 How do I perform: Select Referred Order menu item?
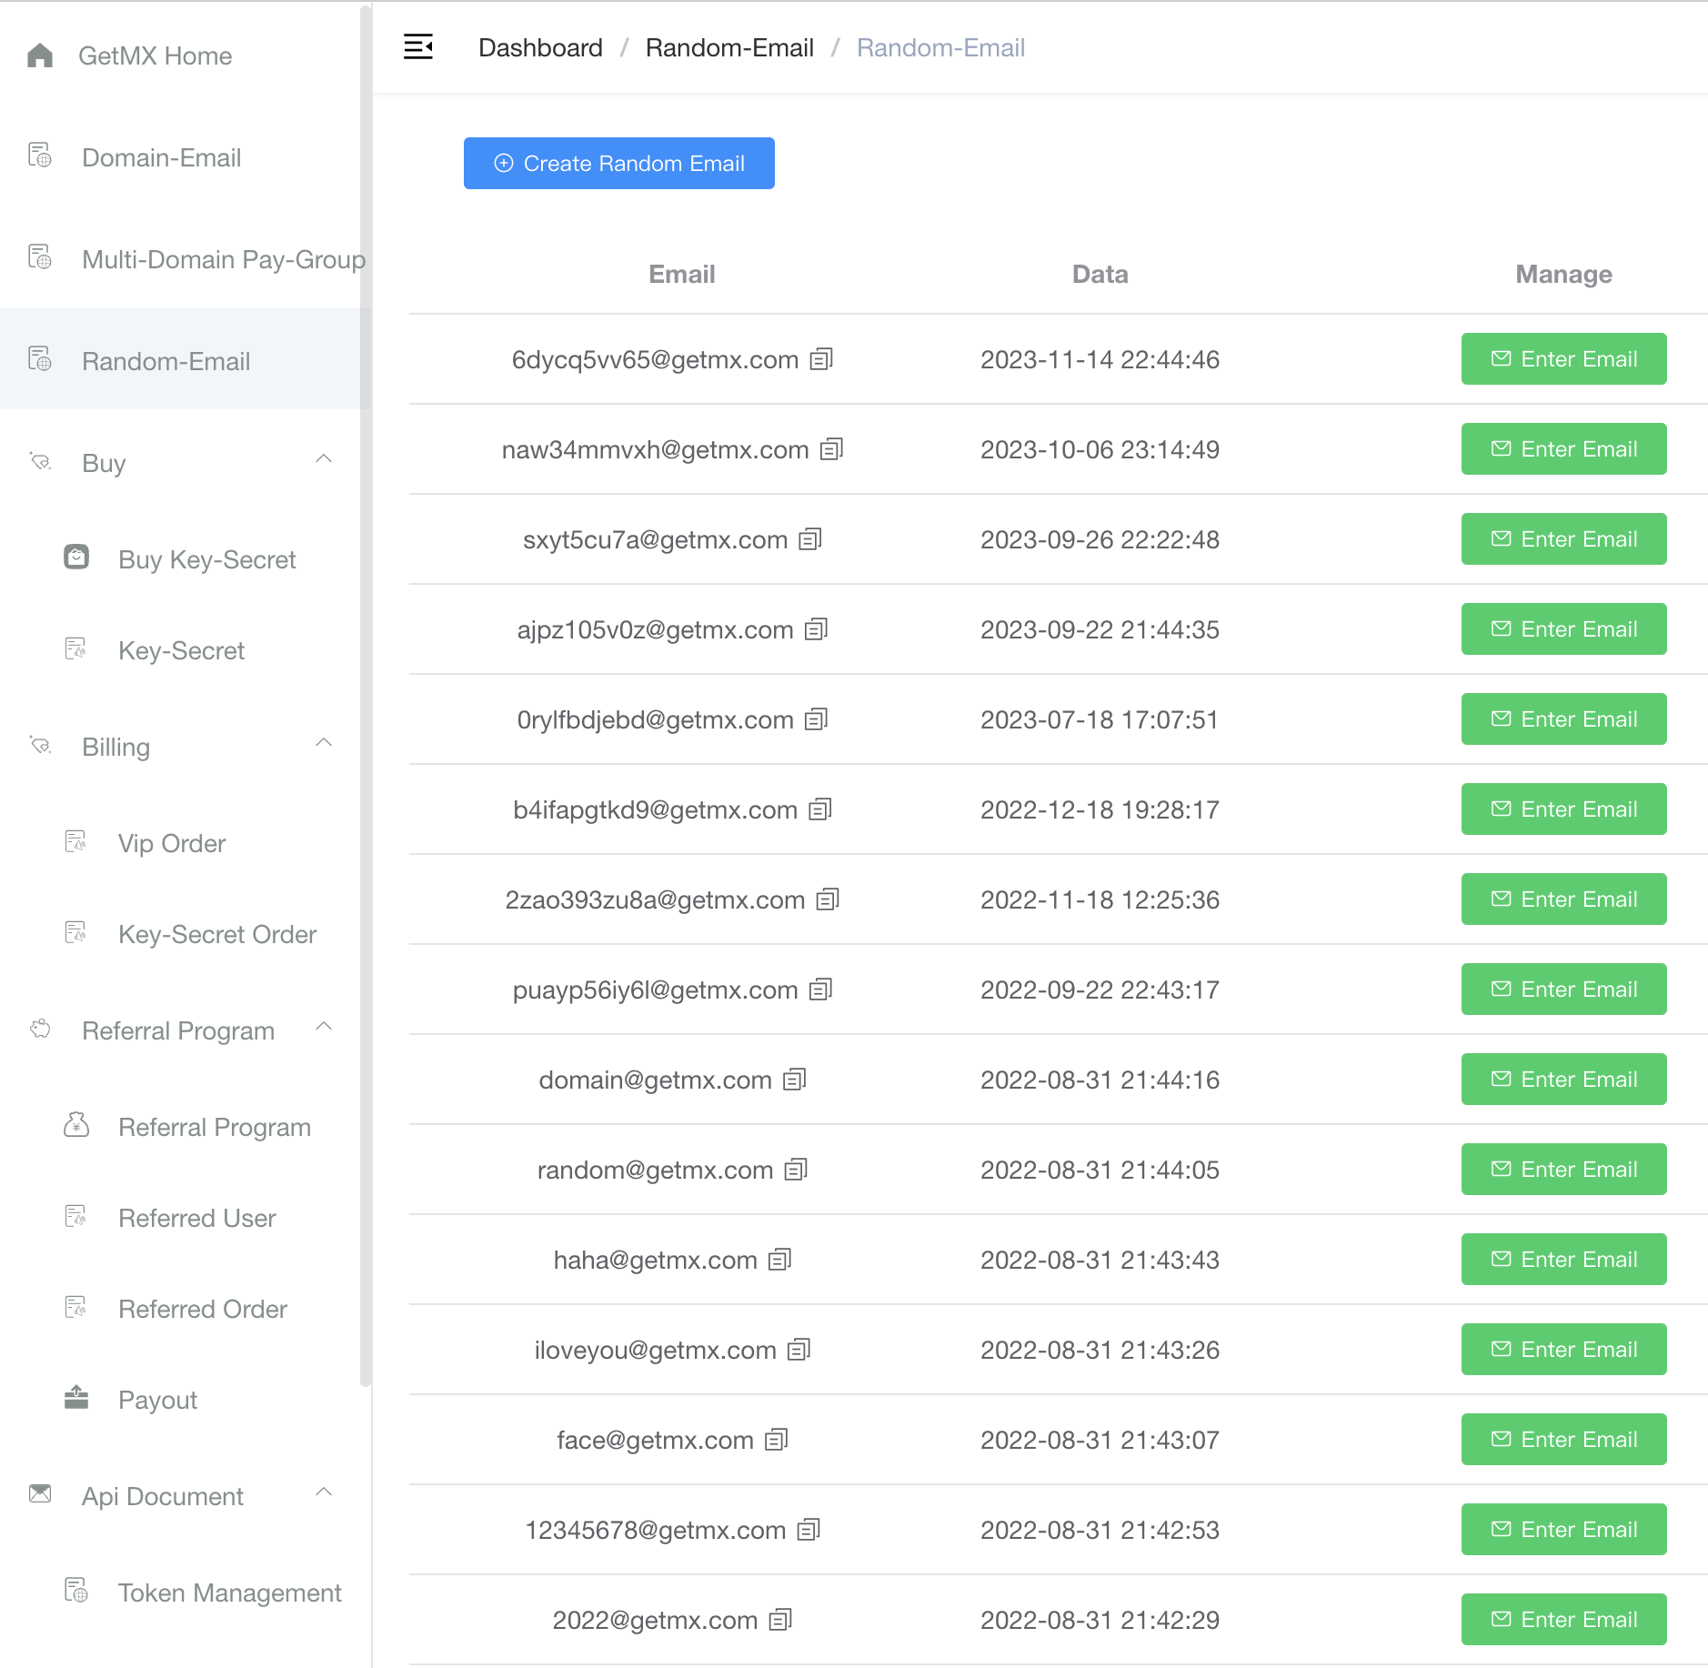(186, 1309)
